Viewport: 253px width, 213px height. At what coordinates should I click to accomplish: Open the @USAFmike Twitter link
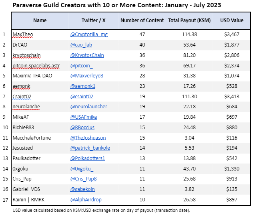(83, 117)
